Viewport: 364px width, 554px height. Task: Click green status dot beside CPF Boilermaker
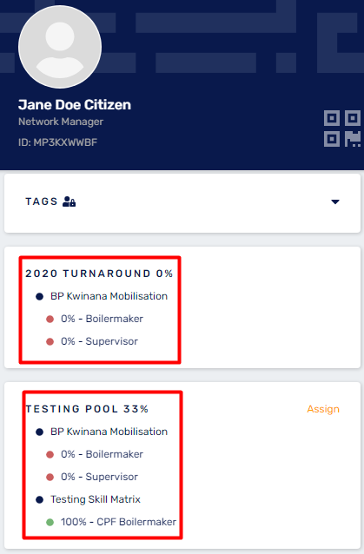(x=50, y=522)
